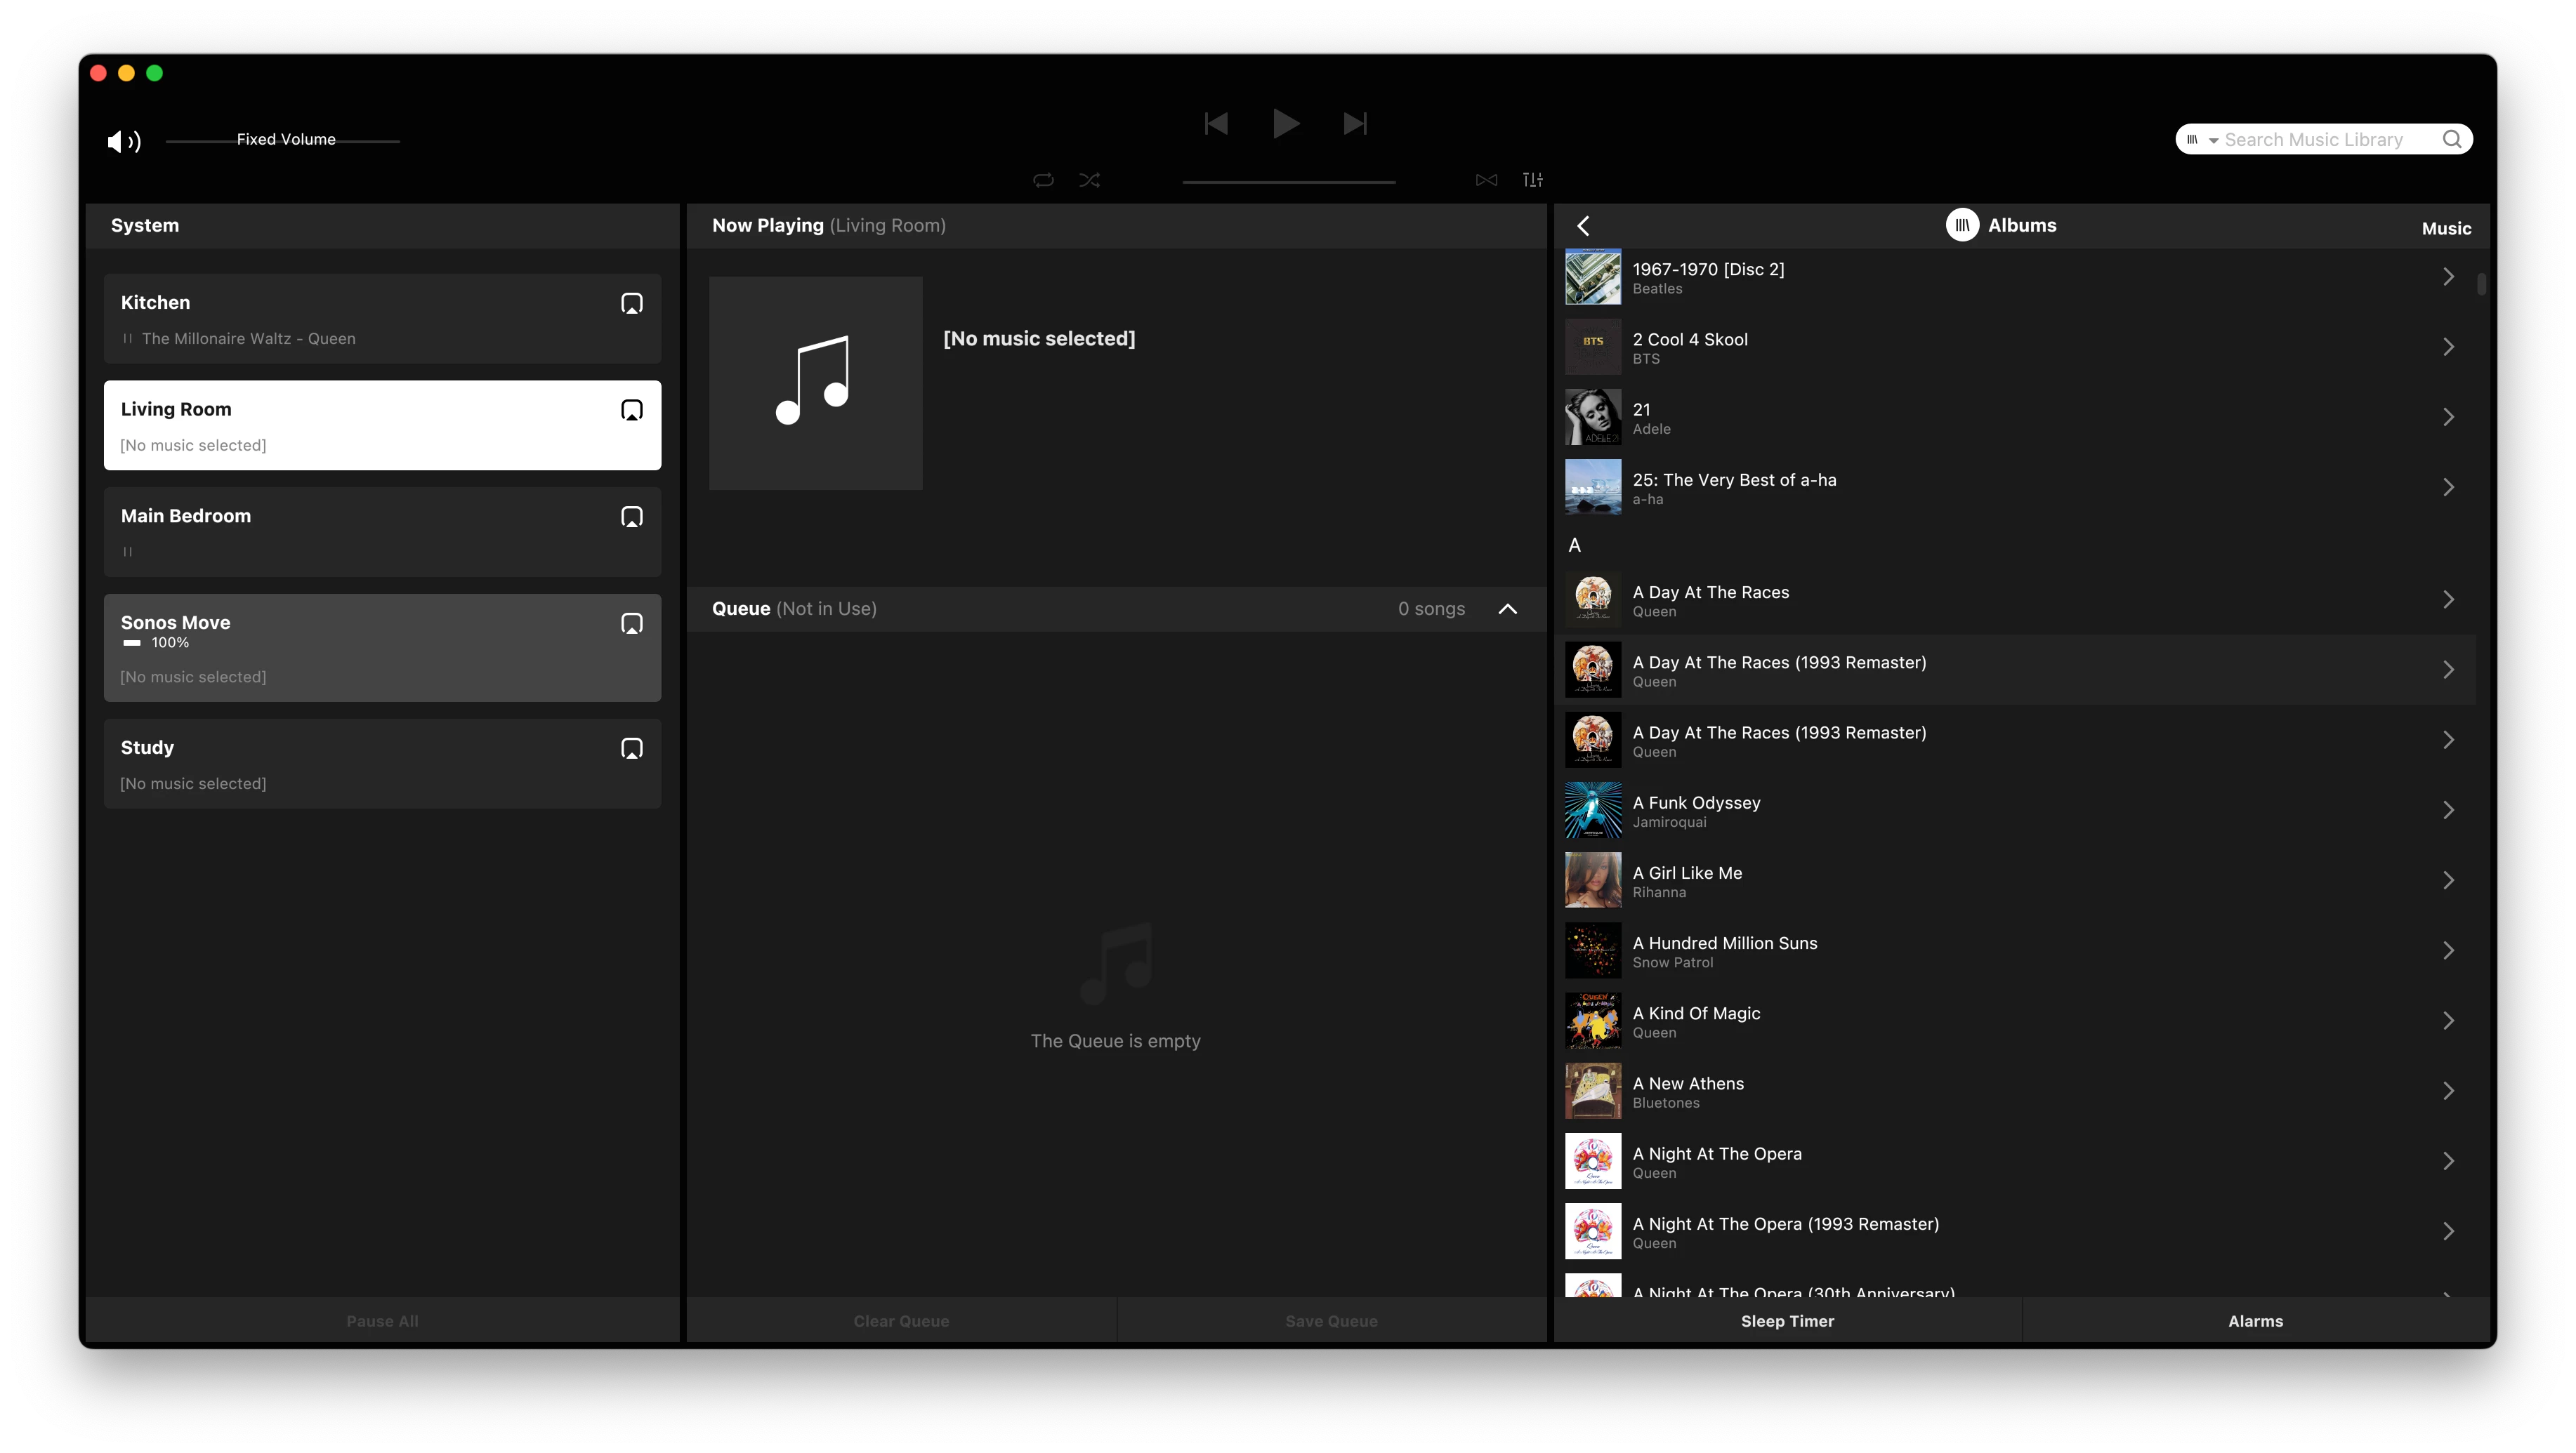Image resolution: width=2576 pixels, height=1453 pixels.
Task: Toggle crossfade mode
Action: [1486, 180]
